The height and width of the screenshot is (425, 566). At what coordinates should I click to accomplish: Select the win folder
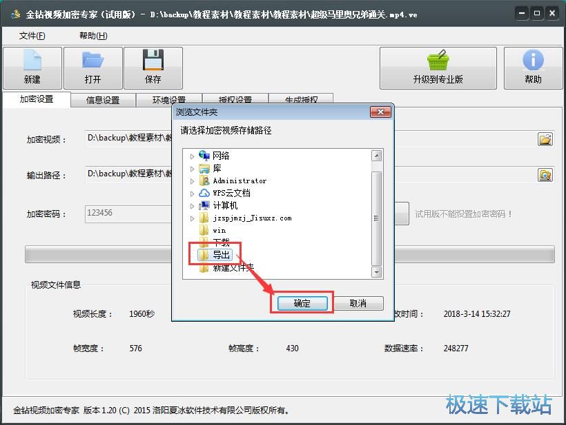click(213, 230)
